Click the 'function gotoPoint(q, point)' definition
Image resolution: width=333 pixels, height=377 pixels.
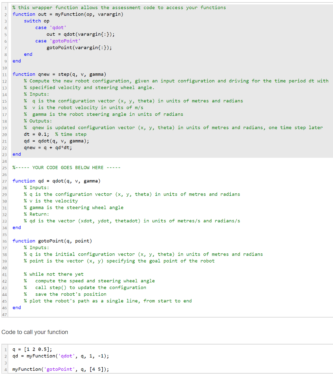point(52,241)
